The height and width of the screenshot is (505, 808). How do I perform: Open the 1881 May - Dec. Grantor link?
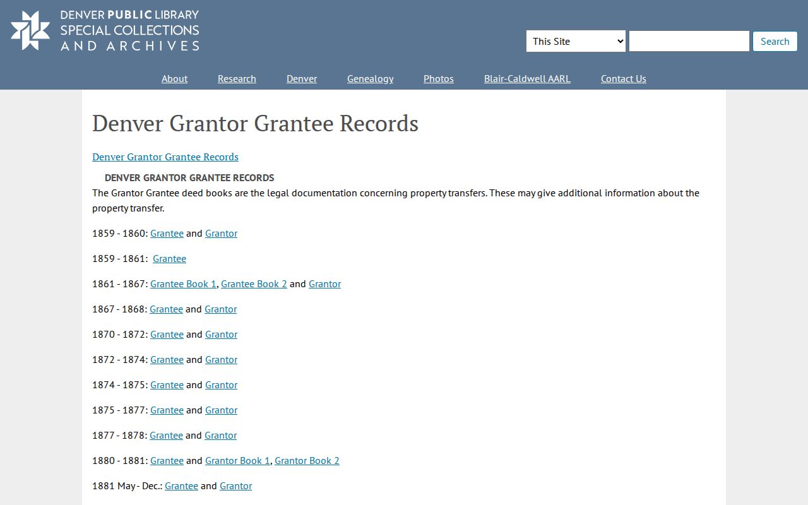[236, 485]
